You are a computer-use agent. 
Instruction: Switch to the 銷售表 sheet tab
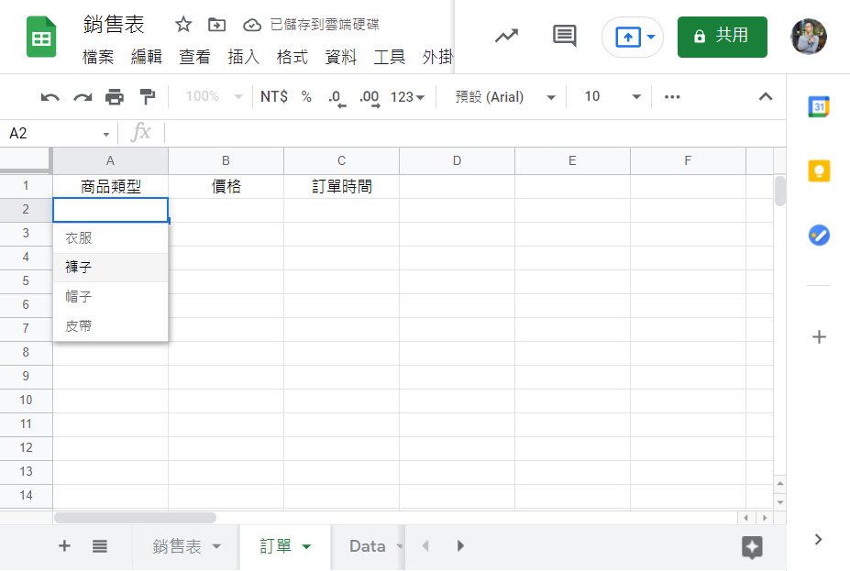pos(177,546)
